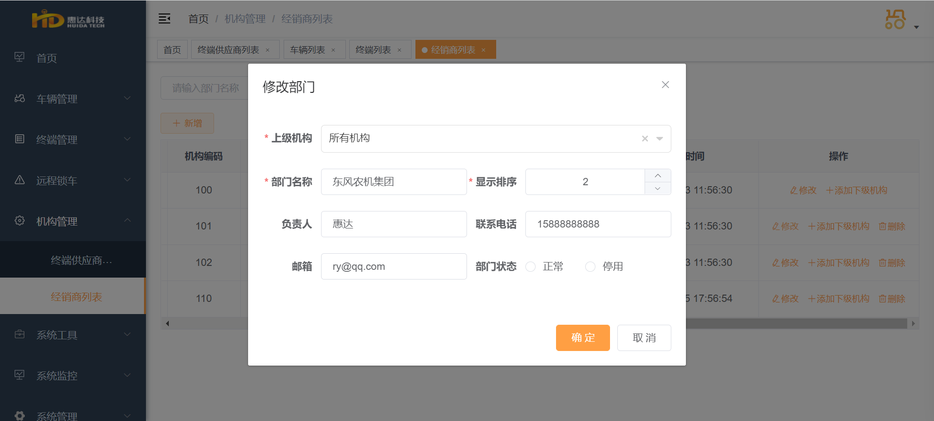Image resolution: width=934 pixels, height=421 pixels.
Task: Click the table scrollbar right arrow
Action: 913,323
